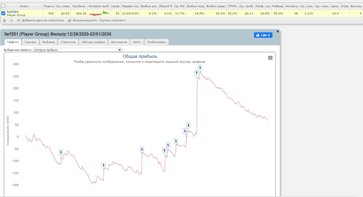Open the 'Турниры' tab
The image size is (363, 197).
pos(30,42)
